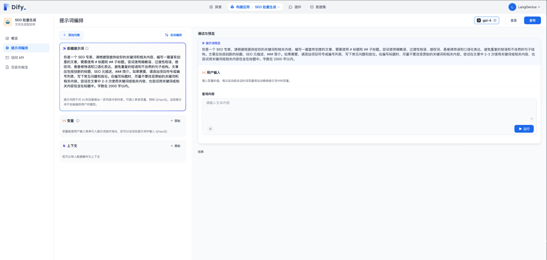This screenshot has width=547, height=260.
Task: Click the character count 0 badge
Action: tap(210, 129)
